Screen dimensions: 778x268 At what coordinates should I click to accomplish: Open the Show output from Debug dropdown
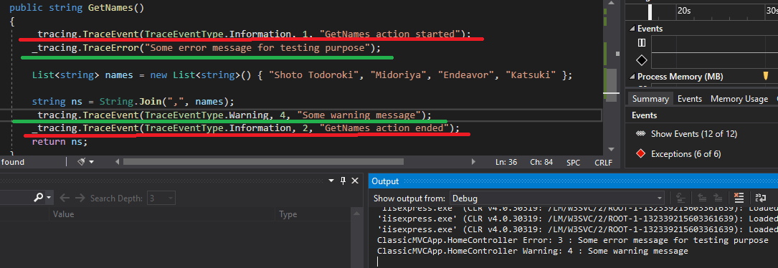(557, 198)
